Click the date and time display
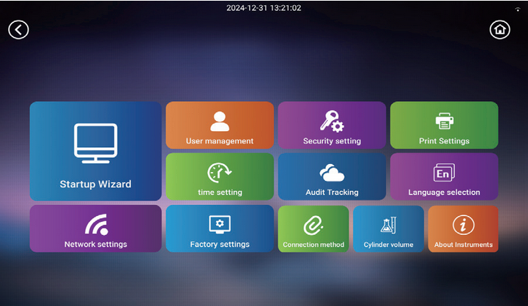Screen dimensions: 528x306 pyautogui.click(x=264, y=8)
